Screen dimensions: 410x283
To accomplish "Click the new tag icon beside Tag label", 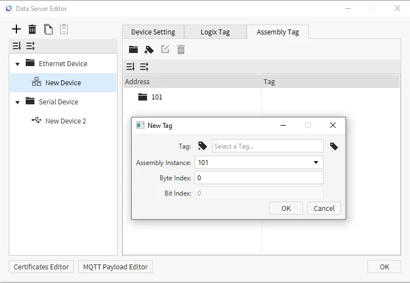I will click(x=202, y=146).
